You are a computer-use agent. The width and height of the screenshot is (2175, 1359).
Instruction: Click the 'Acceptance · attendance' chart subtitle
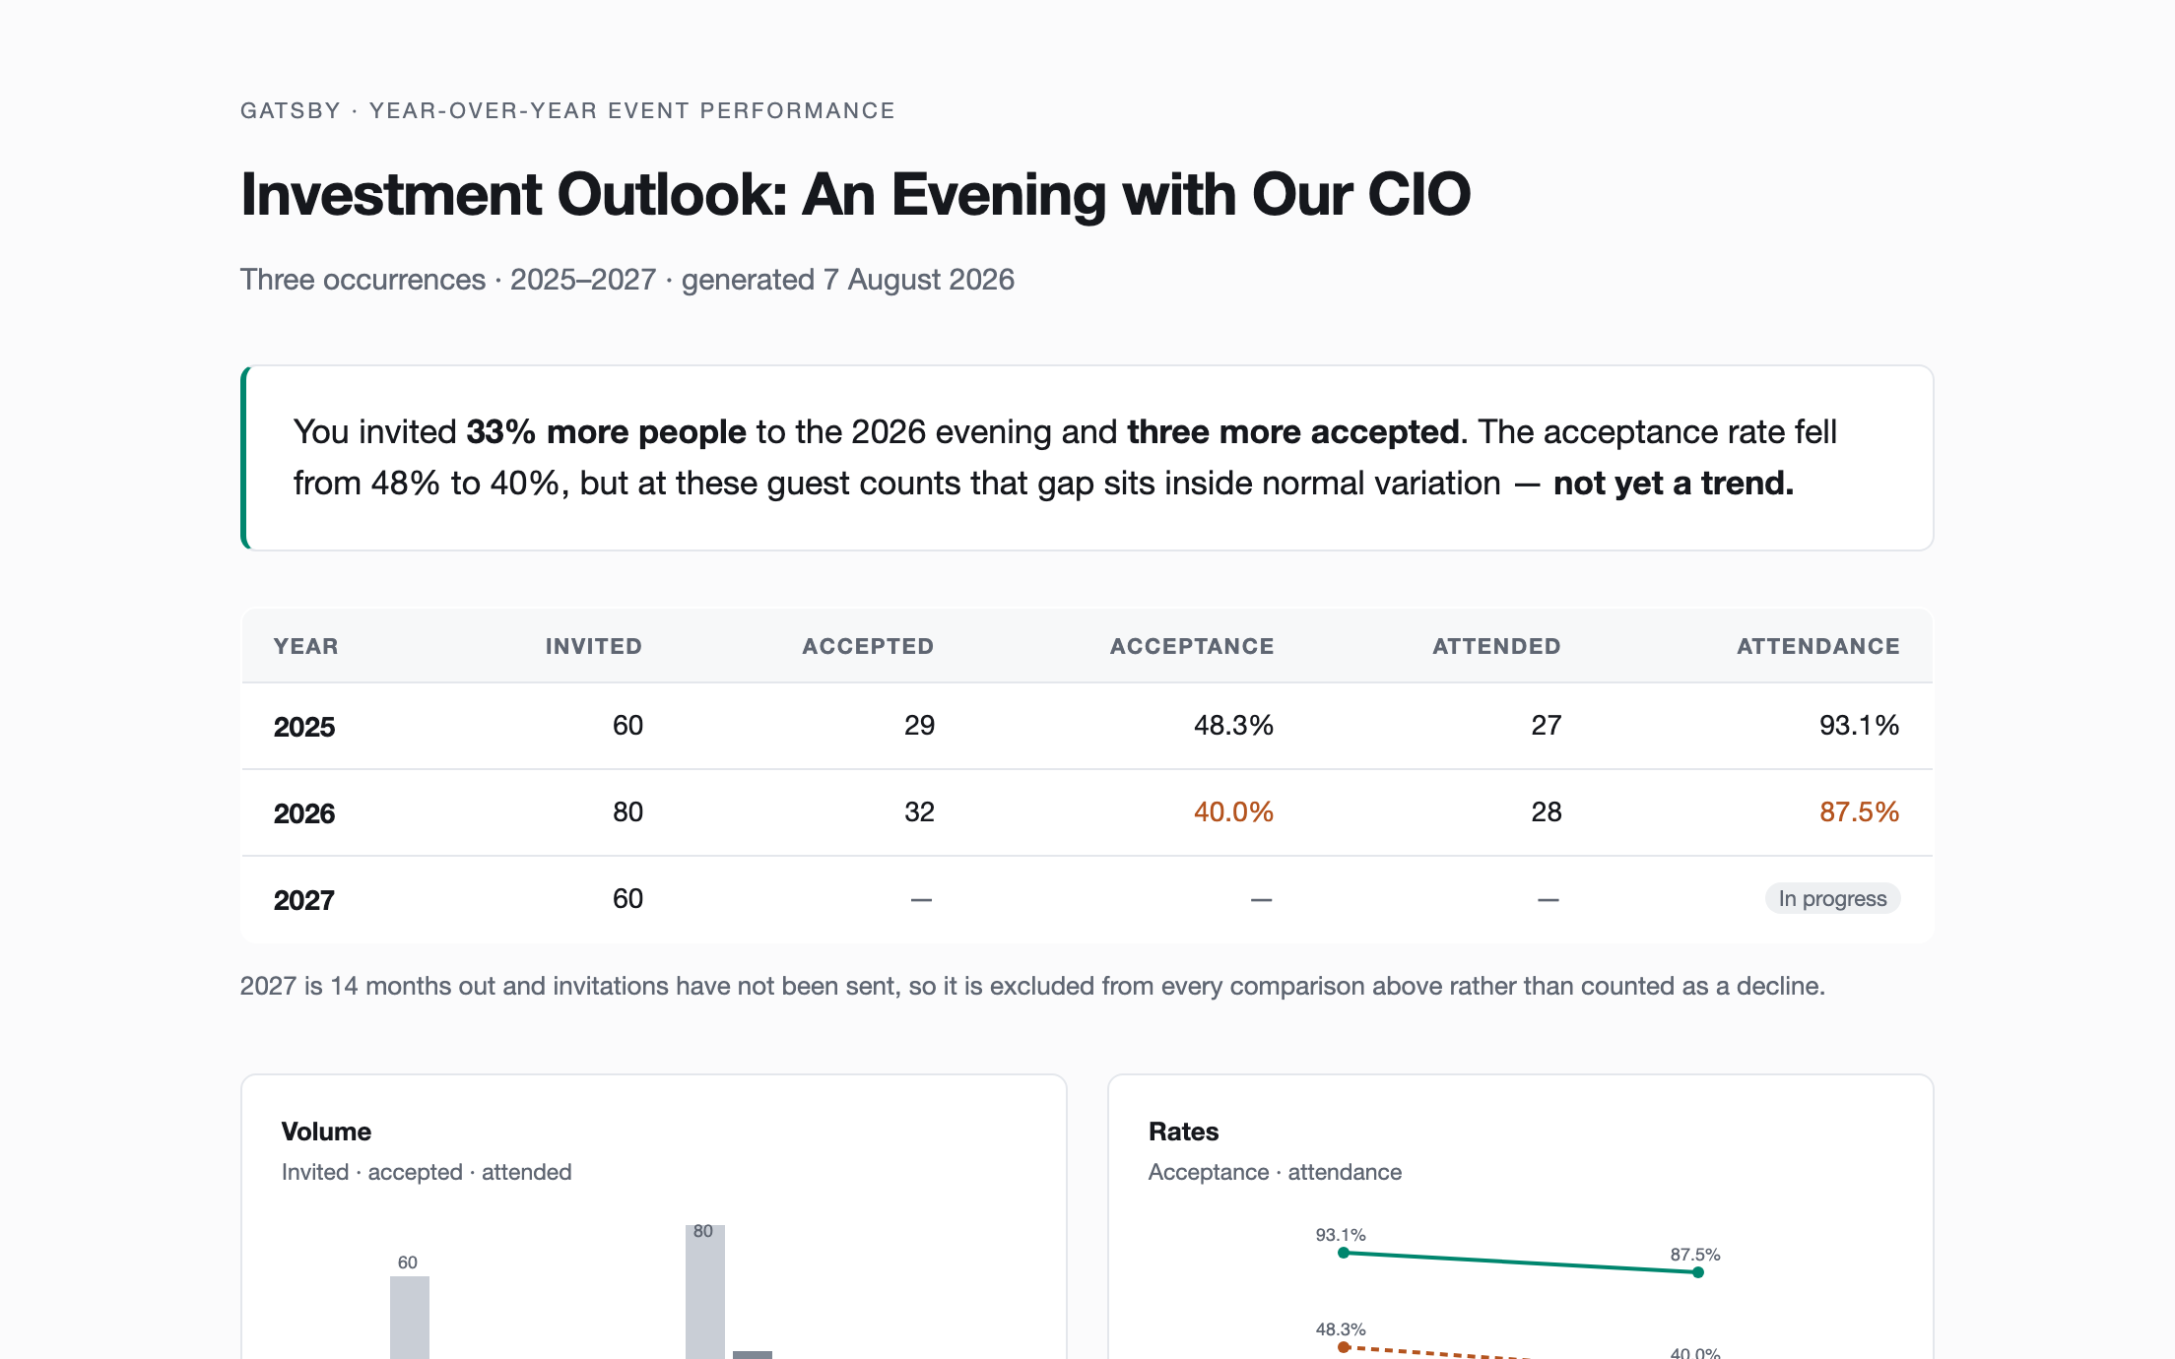tap(1275, 1172)
